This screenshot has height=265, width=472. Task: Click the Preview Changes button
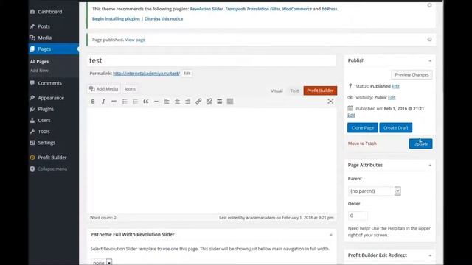point(412,75)
